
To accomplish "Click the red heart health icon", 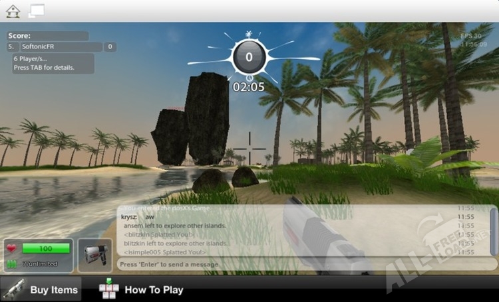I will (13, 248).
